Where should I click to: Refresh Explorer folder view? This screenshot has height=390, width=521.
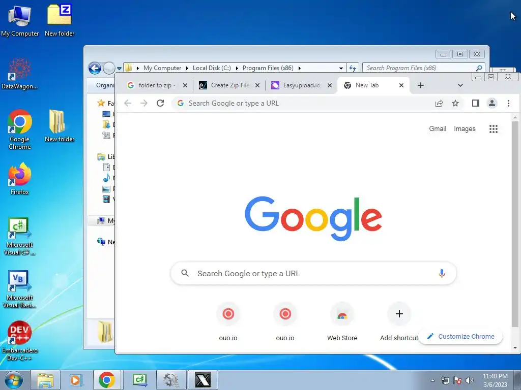click(x=353, y=68)
